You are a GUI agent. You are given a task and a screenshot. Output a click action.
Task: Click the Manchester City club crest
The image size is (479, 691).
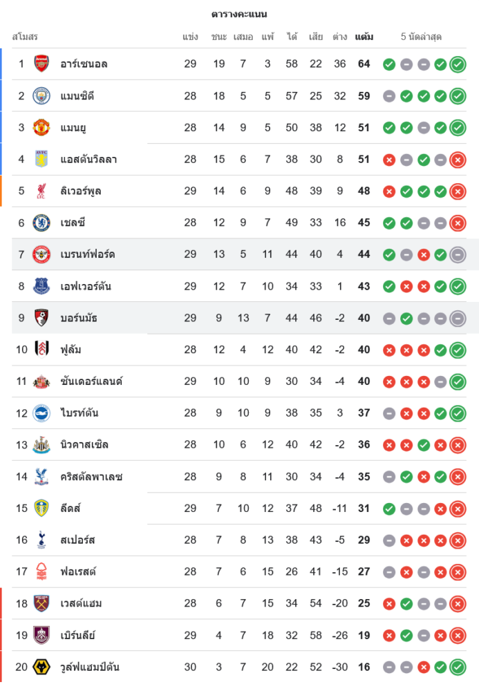point(41,96)
